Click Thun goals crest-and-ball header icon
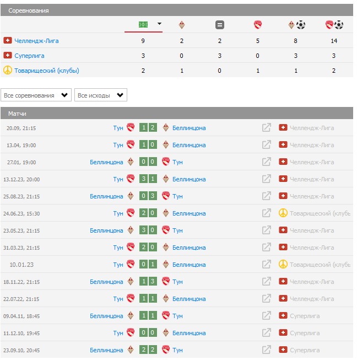Viewport: 357px width, 360px height. [334, 25]
